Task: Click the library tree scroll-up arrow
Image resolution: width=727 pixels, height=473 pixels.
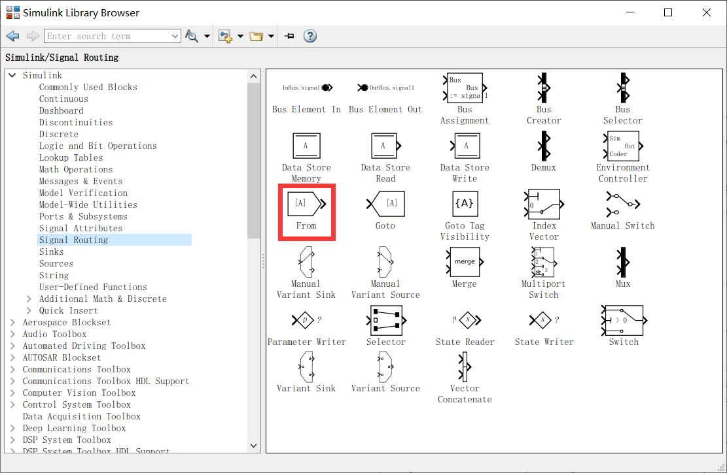Action: (x=253, y=76)
